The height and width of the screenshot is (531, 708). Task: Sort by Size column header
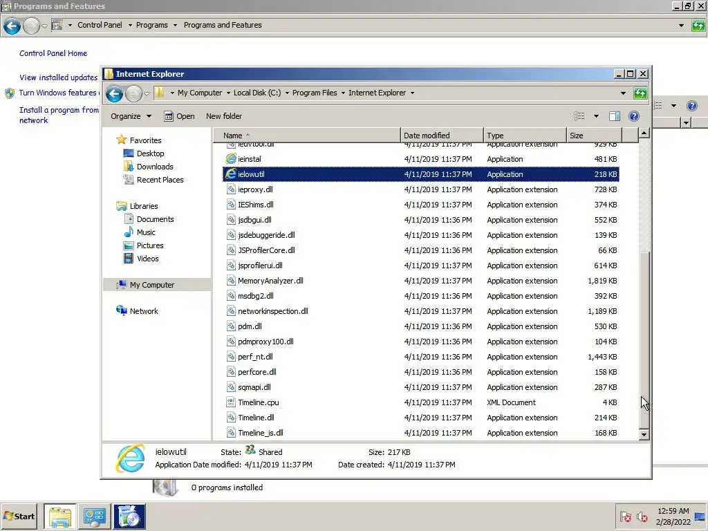point(594,136)
